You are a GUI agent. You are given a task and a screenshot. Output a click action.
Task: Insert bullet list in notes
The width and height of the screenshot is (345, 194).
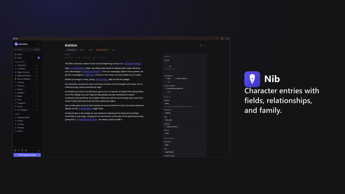84,58
